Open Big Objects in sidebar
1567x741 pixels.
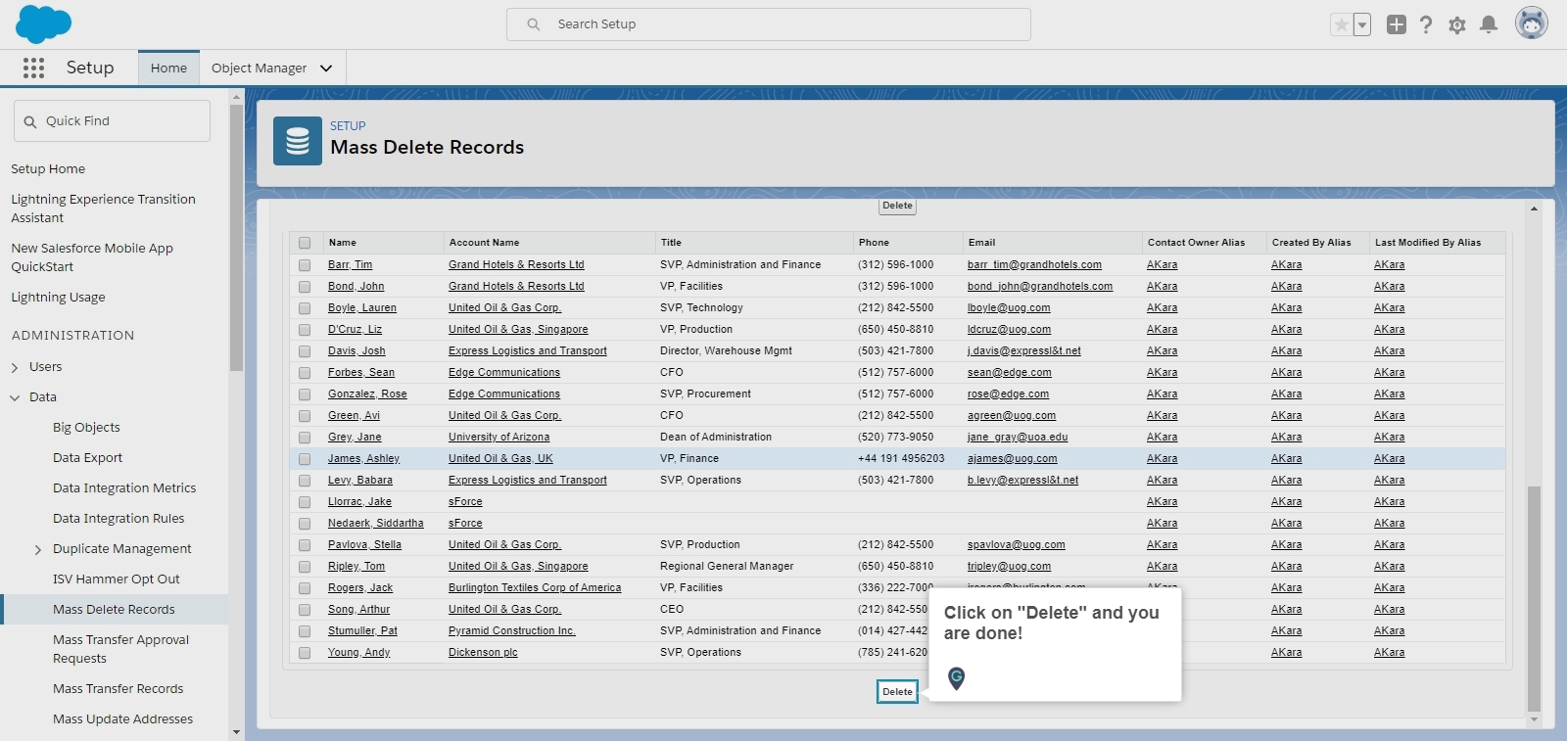pos(86,427)
